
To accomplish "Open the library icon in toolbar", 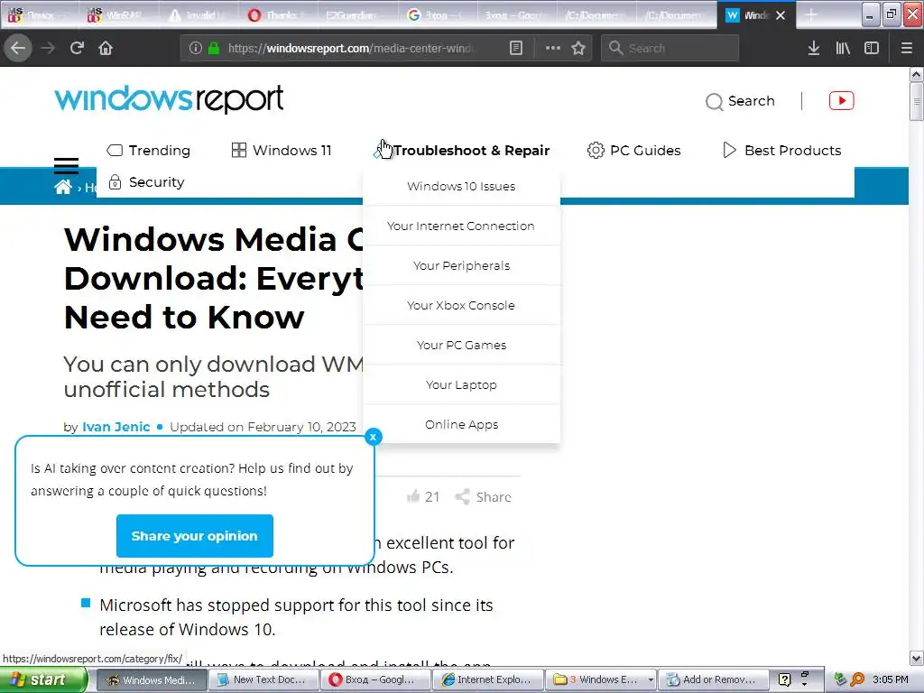I will pyautogui.click(x=843, y=48).
